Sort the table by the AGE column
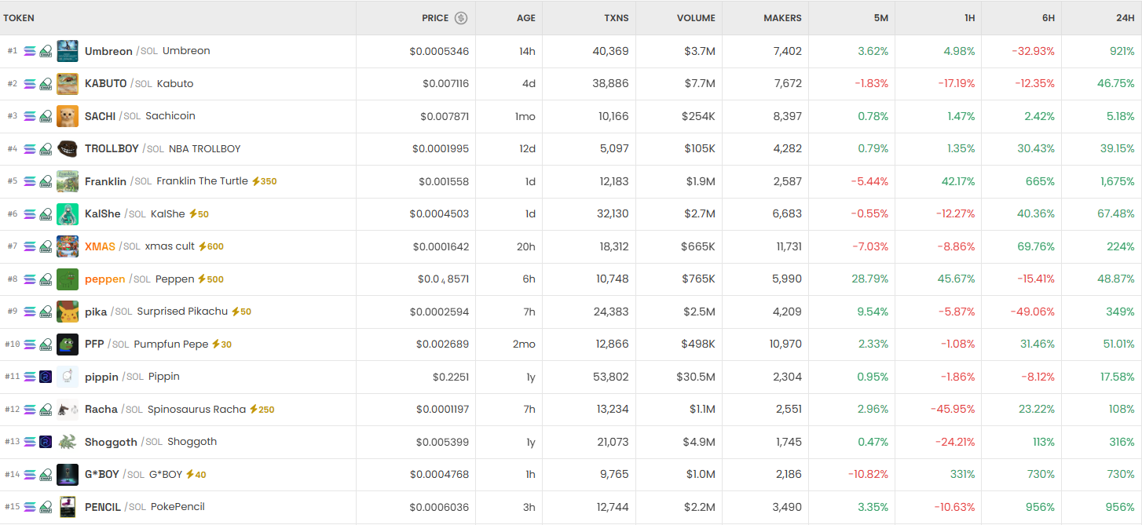 (x=525, y=18)
